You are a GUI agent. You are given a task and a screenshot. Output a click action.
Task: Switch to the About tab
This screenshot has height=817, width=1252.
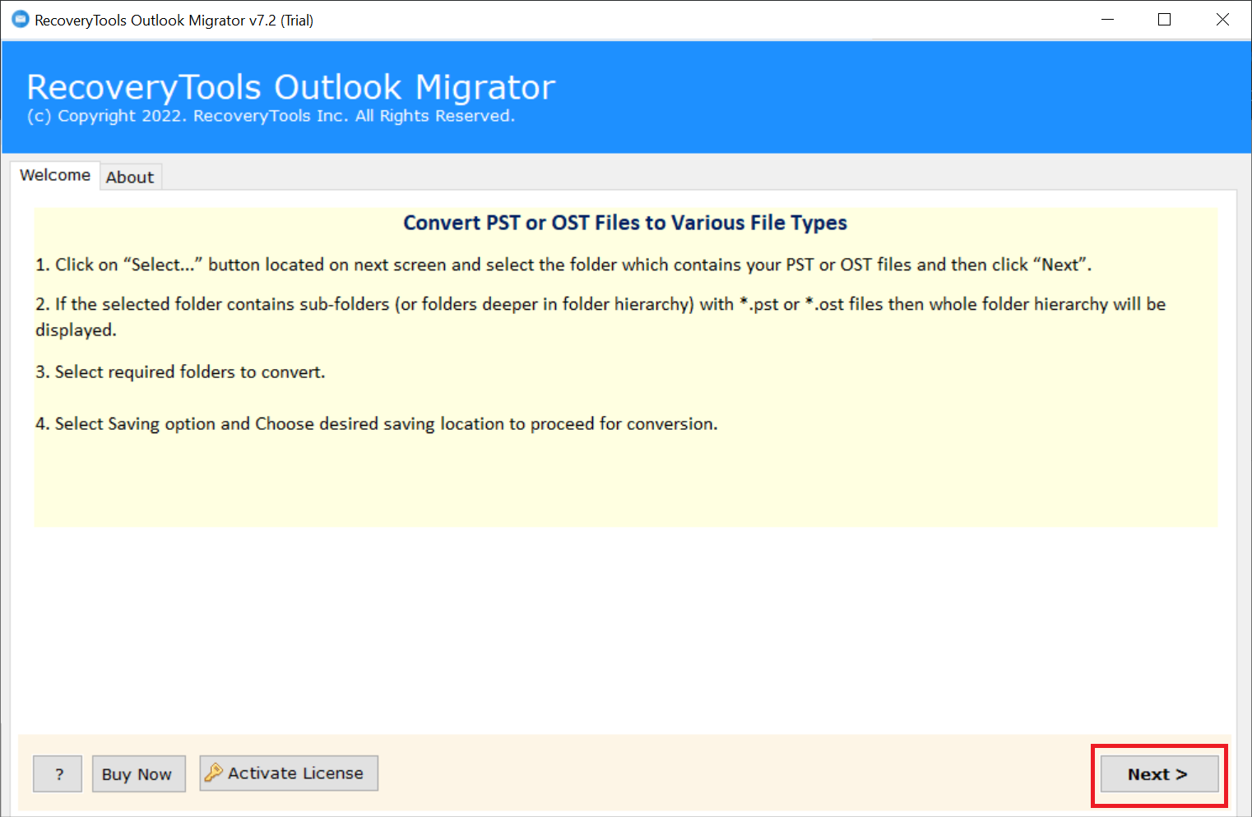pos(130,177)
